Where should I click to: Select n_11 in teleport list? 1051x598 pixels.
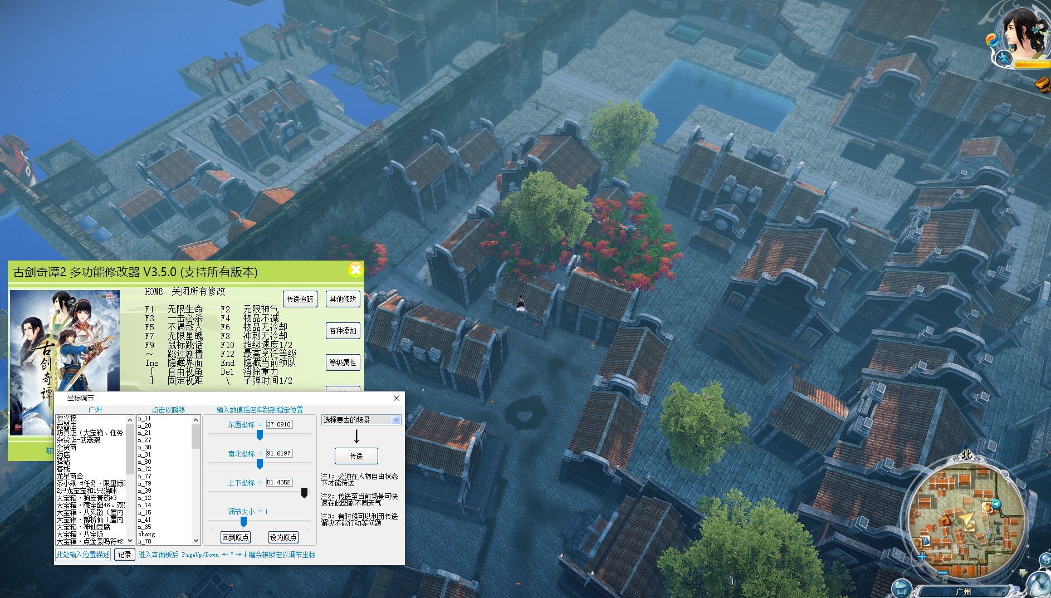click(x=144, y=418)
